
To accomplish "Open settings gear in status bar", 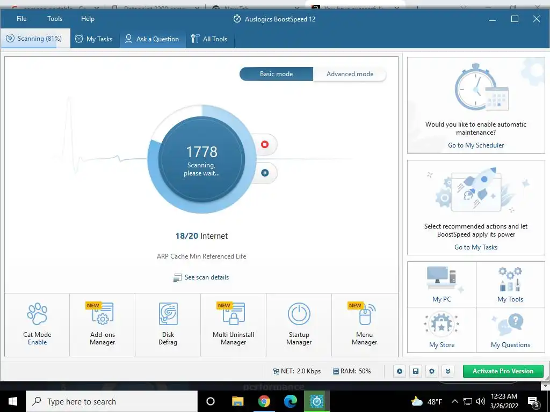I will (432, 371).
